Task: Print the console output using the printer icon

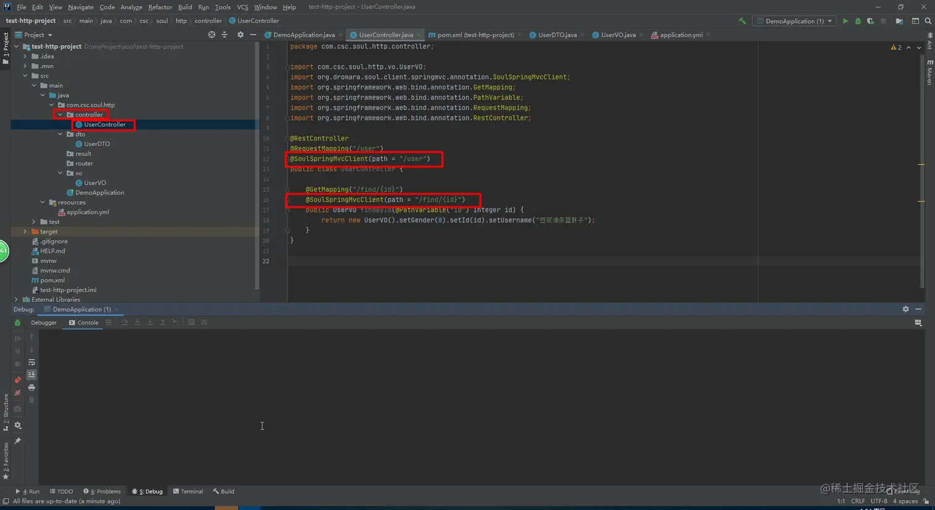Action: (x=32, y=388)
